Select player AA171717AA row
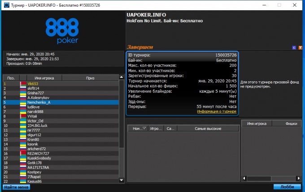 (x=61, y=167)
